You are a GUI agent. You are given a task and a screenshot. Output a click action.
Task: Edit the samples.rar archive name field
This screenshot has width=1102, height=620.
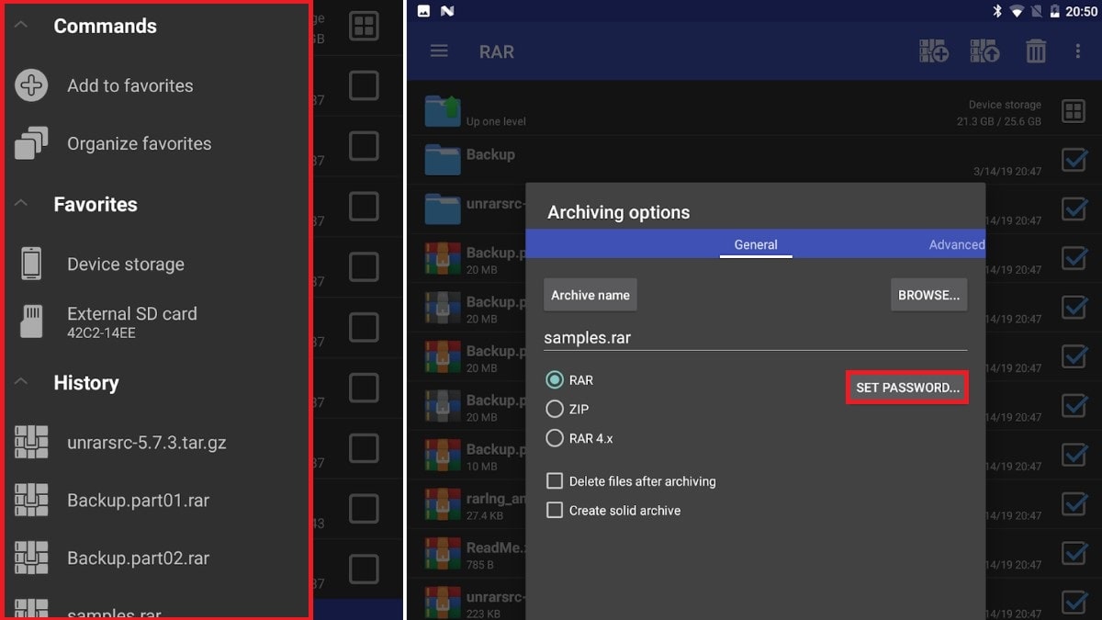755,337
